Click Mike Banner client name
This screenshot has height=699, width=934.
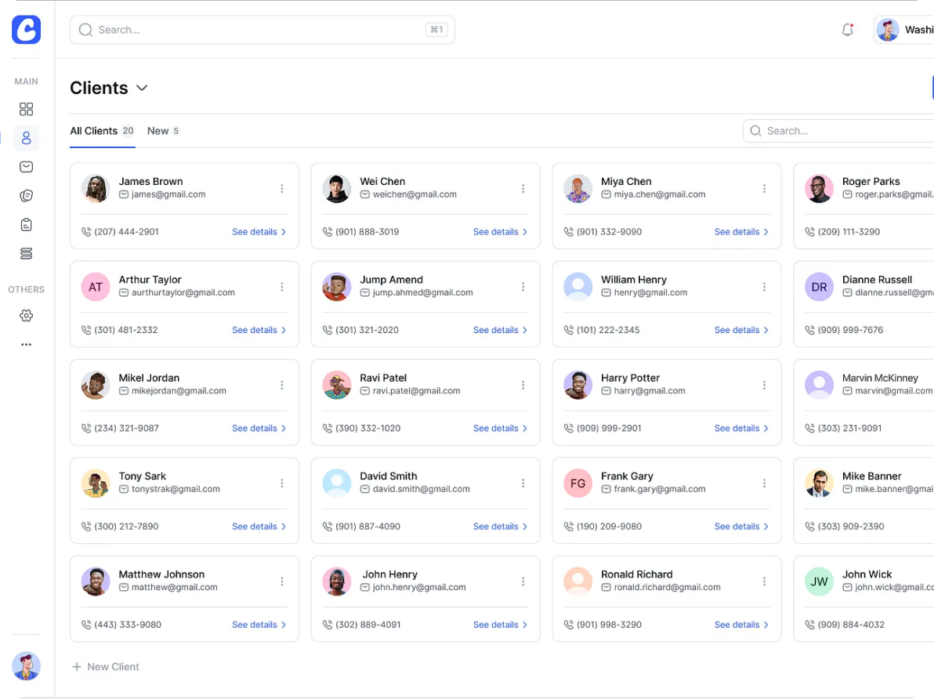click(871, 476)
